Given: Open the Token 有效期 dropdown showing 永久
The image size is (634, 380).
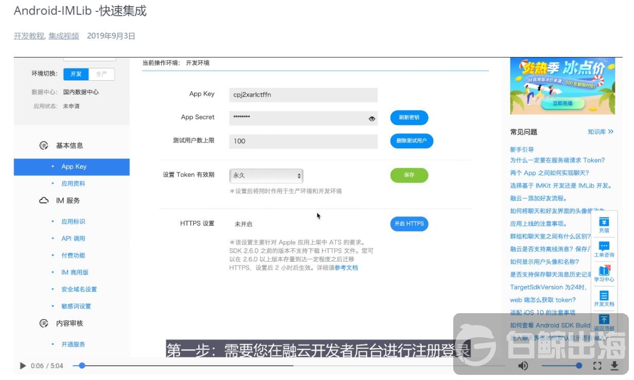Looking at the screenshot, I should point(266,176).
